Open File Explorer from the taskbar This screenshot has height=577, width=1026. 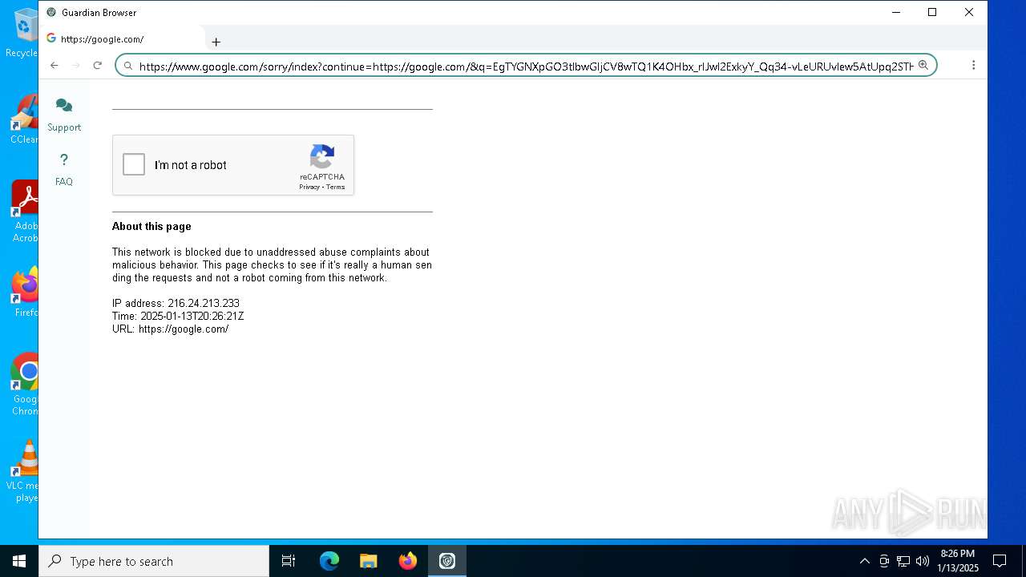tap(369, 561)
